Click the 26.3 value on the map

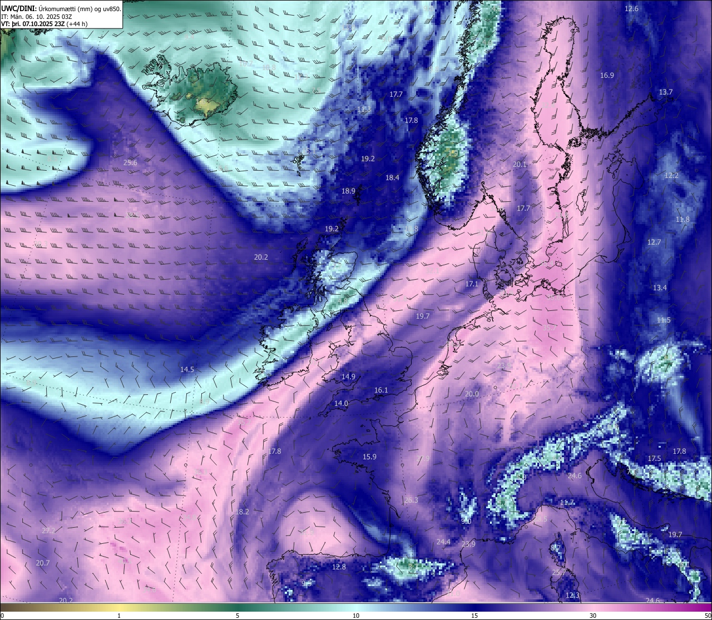pyautogui.click(x=411, y=500)
